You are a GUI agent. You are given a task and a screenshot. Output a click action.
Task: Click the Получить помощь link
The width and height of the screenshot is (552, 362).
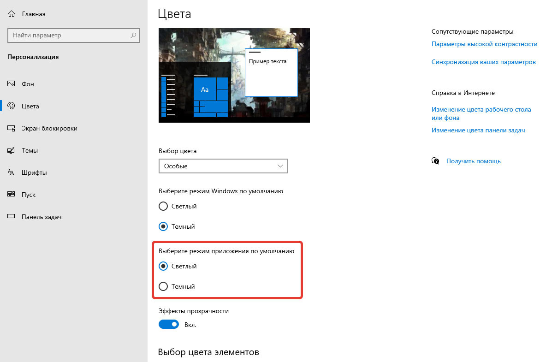474,161
